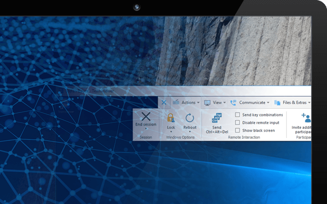Expand the End session dropdown arrow
This screenshot has height=204, width=327.
pos(146,129)
